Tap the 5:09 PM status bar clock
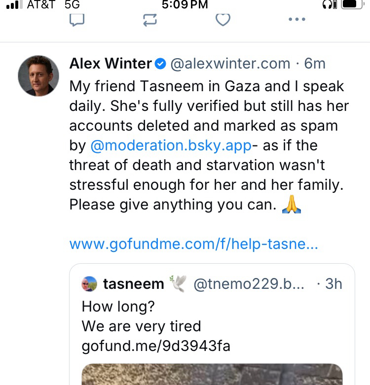 pyautogui.click(x=185, y=4)
